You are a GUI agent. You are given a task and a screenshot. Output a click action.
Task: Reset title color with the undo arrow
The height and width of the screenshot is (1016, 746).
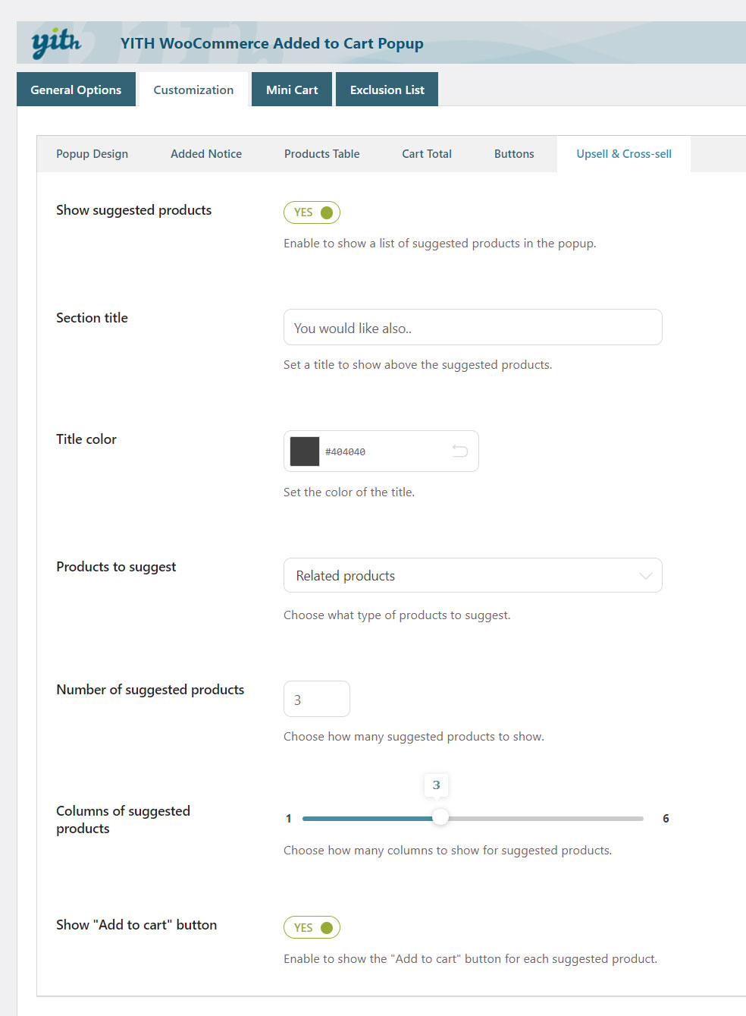pyautogui.click(x=459, y=451)
